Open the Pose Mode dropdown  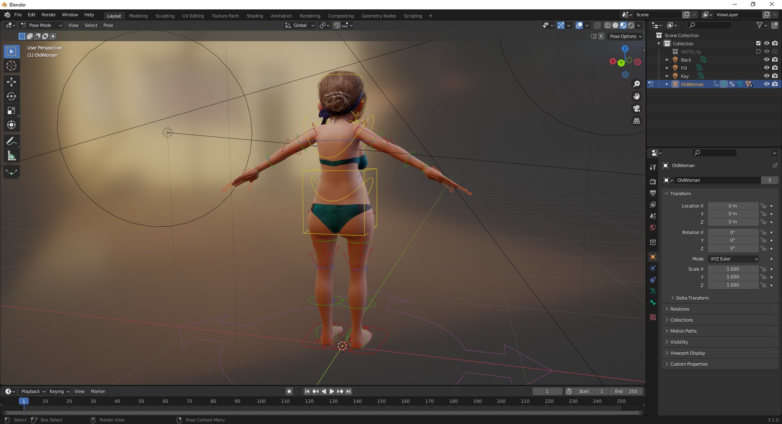[42, 25]
